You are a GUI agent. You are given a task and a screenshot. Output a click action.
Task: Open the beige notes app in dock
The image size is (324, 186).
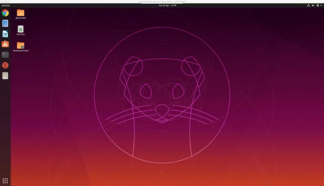pos(5,76)
